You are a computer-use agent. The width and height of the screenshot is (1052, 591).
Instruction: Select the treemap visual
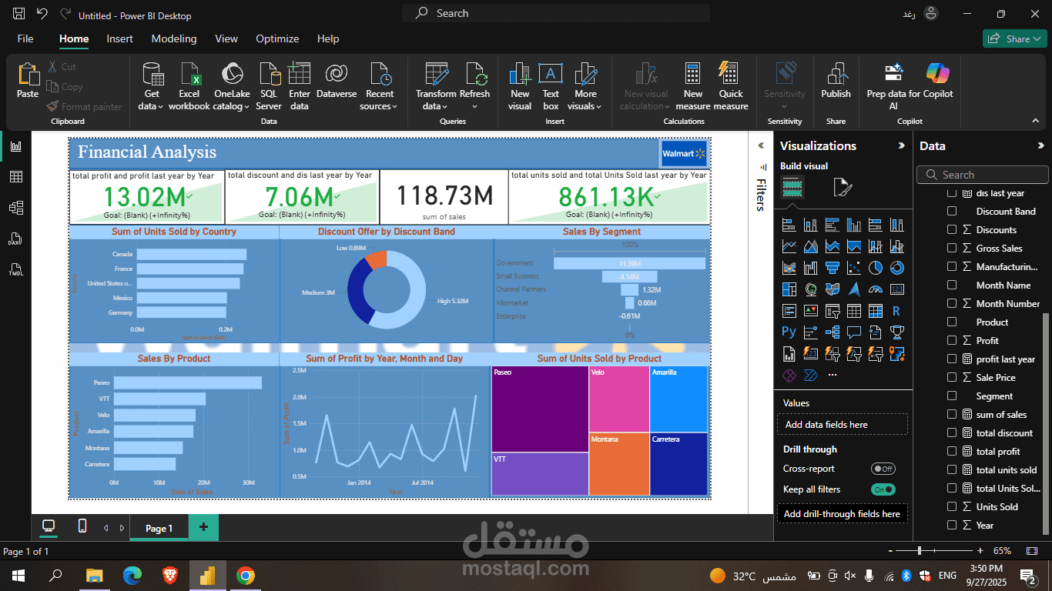pos(789,289)
